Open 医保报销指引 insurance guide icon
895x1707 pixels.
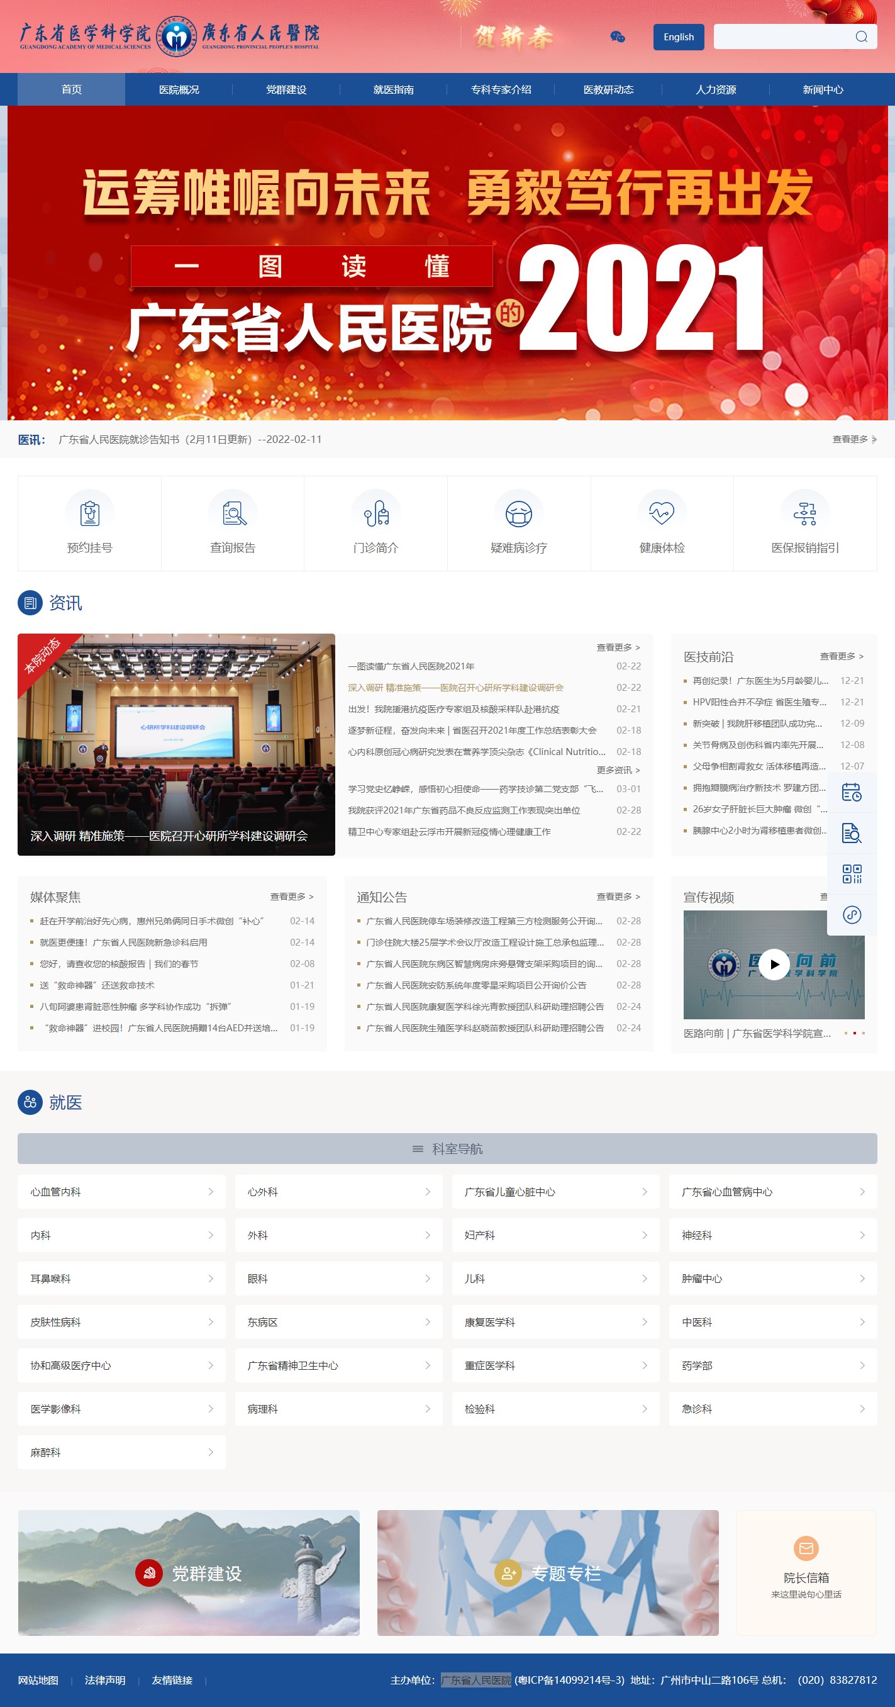click(x=804, y=513)
